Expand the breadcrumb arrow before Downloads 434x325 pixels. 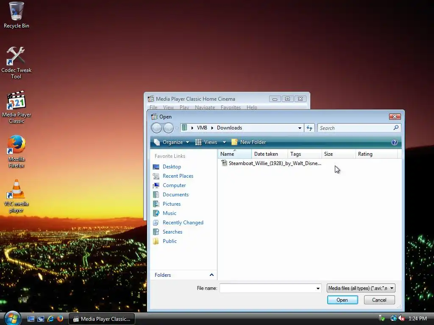212,128
